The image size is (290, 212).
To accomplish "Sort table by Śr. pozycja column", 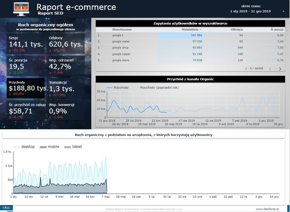I will (x=277, y=30).
